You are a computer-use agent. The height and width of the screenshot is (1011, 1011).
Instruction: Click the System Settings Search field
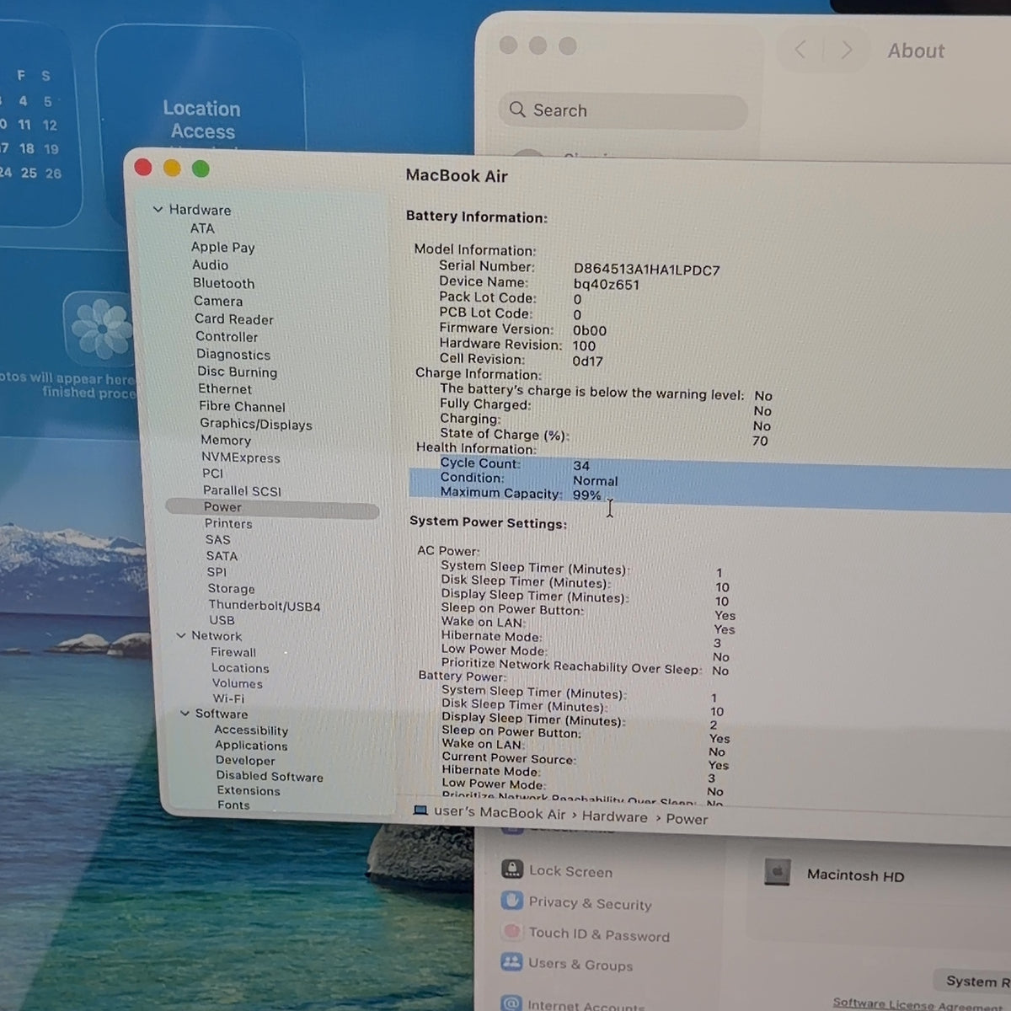coord(623,110)
